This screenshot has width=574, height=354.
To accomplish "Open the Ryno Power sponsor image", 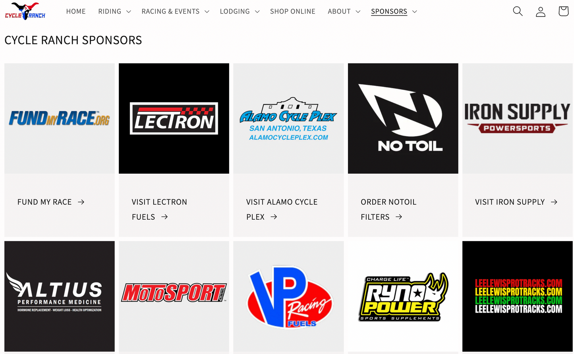I will [x=403, y=296].
